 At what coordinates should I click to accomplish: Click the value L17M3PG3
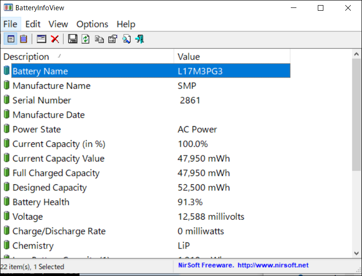[200, 71]
